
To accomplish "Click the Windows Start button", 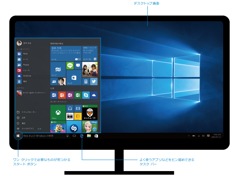I will (x=18, y=136).
